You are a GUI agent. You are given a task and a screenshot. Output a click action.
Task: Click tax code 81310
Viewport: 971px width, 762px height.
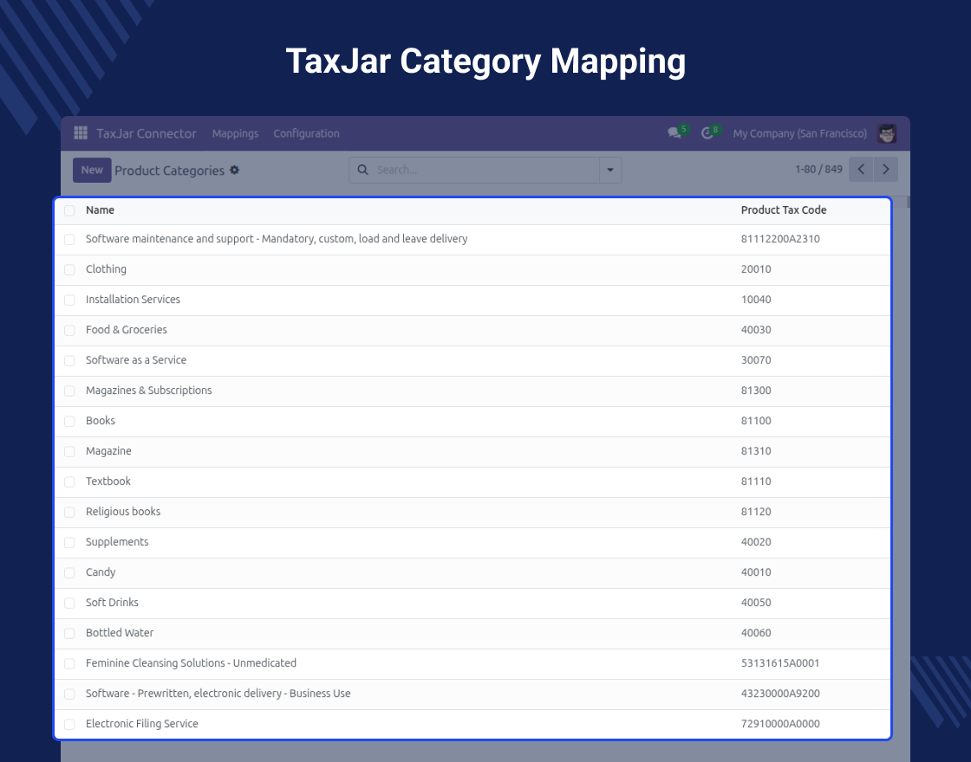coord(756,451)
